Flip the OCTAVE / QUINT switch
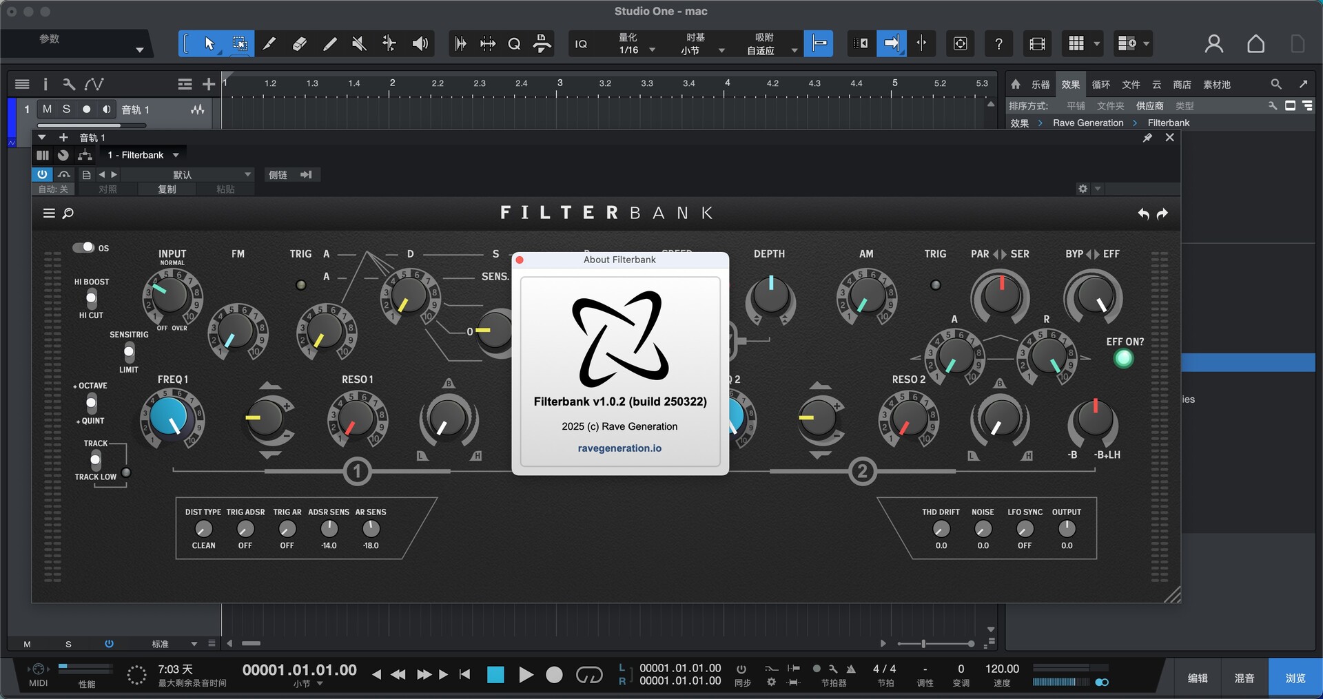Viewport: 1323px width, 699px height. pos(91,403)
